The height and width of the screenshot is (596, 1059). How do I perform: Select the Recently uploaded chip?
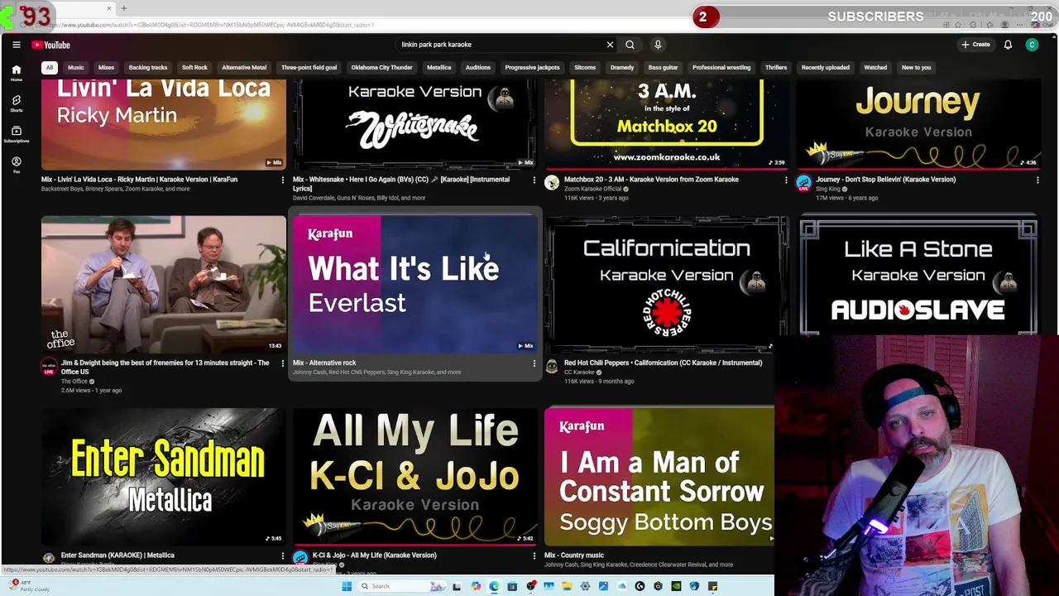point(825,67)
